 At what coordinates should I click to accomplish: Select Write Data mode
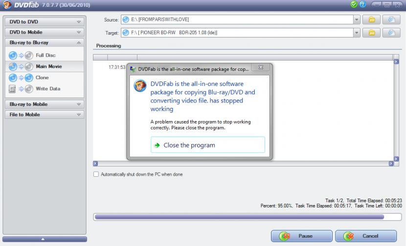point(45,89)
